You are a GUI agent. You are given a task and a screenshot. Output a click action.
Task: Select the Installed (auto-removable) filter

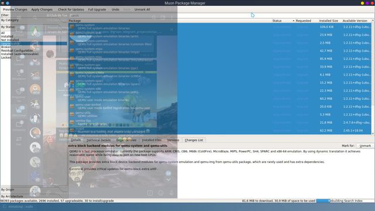pos(19,54)
